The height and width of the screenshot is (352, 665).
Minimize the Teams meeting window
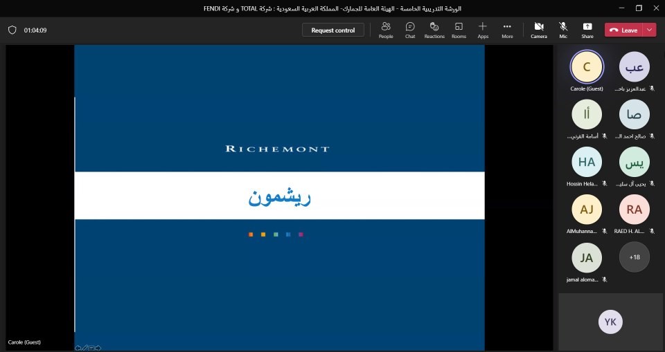[x=622, y=8]
